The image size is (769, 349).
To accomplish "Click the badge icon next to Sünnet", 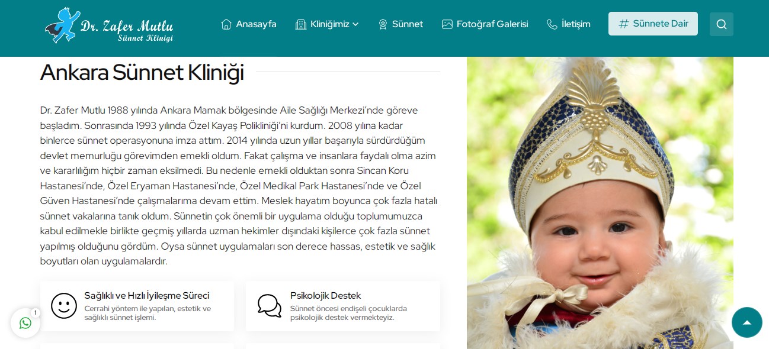I will pos(383,24).
